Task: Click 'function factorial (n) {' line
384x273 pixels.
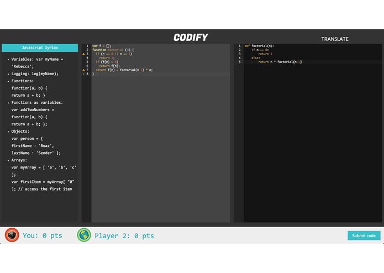Action: pyautogui.click(x=113, y=50)
